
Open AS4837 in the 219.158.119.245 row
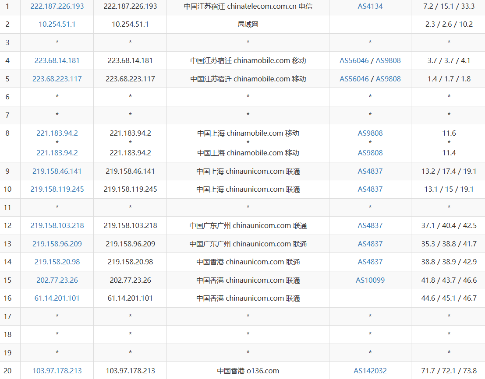click(370, 189)
